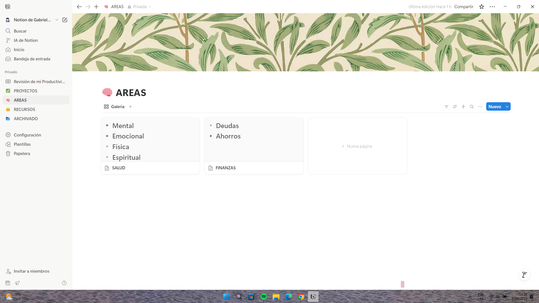The height and width of the screenshot is (303, 539).
Task: Open Spotify from the taskbar
Action: [x=263, y=297]
